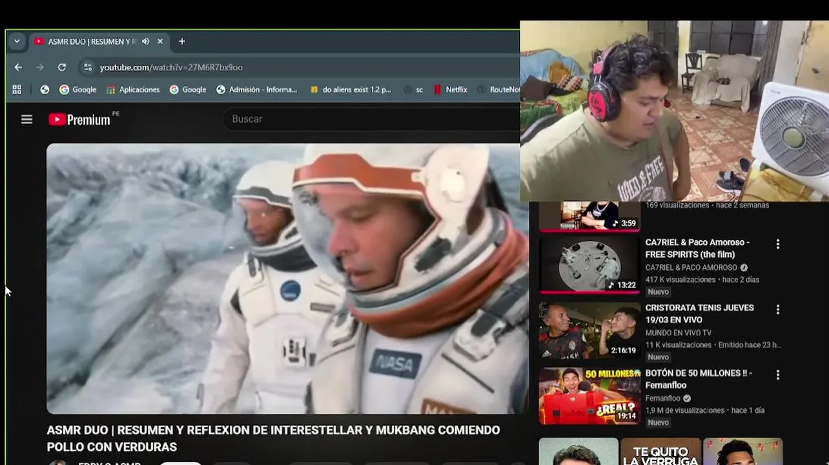Visit the CA7RIEL & PACO AMOROSO channel name

pyautogui.click(x=691, y=267)
